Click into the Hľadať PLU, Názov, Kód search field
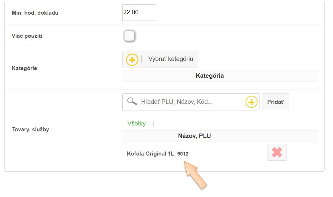 (190, 102)
